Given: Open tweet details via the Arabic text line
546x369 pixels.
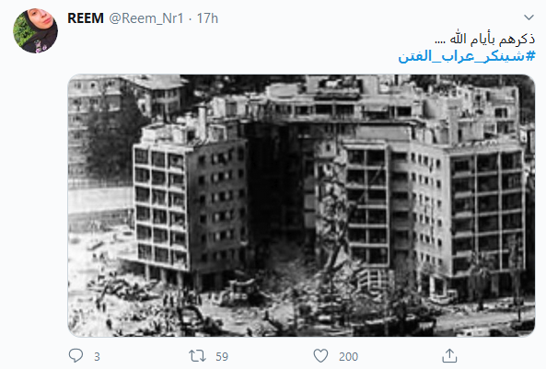Looking at the screenshot, I should (484, 39).
